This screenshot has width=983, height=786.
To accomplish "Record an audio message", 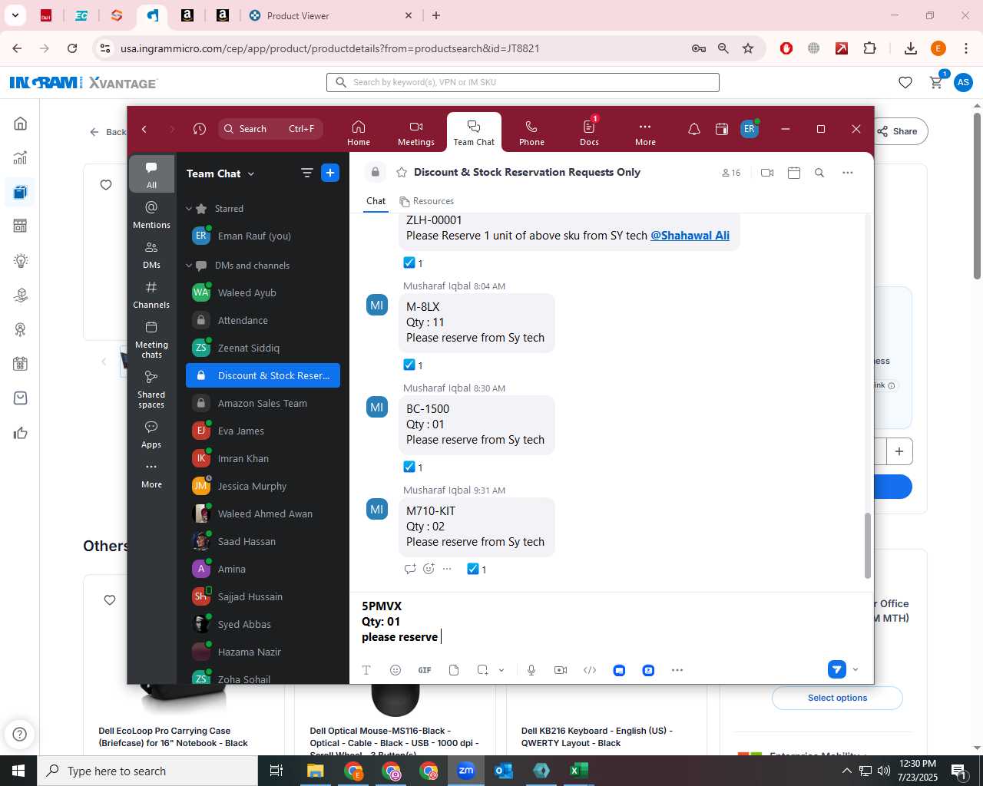I will click(x=531, y=670).
